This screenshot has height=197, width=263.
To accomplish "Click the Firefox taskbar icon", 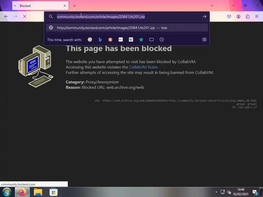I will pos(22,192).
